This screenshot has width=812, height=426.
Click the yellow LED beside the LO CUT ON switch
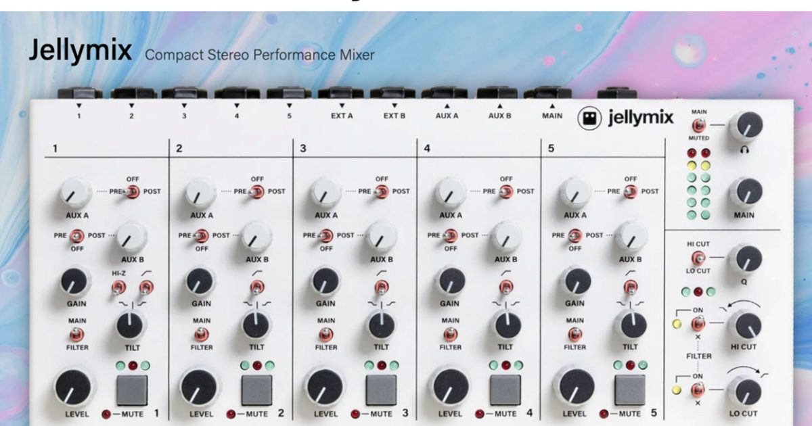tap(677, 390)
